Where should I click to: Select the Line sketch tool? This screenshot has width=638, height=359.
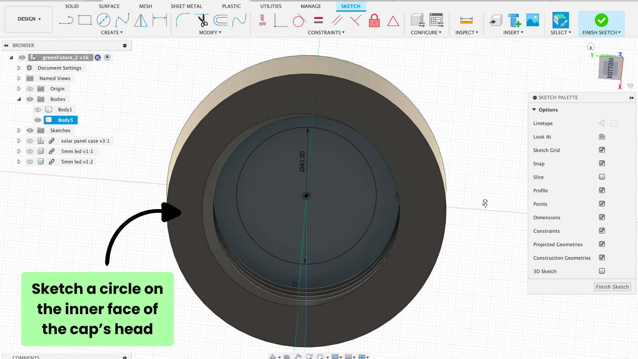click(x=66, y=21)
